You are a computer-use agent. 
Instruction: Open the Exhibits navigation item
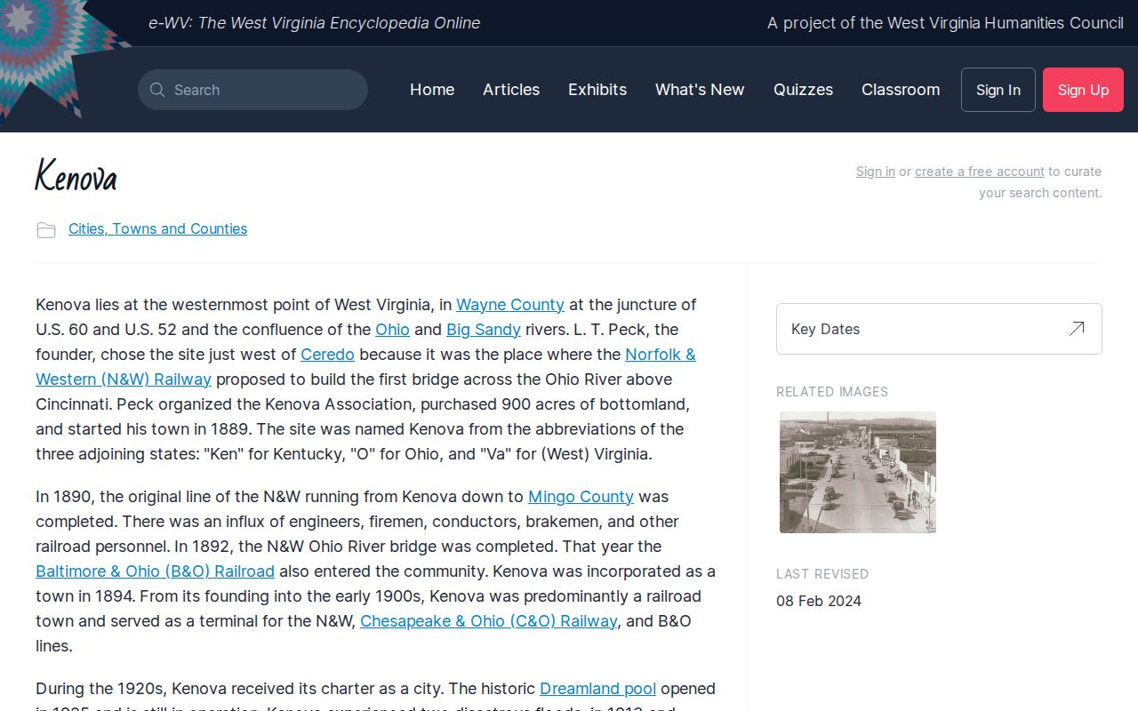(x=597, y=90)
